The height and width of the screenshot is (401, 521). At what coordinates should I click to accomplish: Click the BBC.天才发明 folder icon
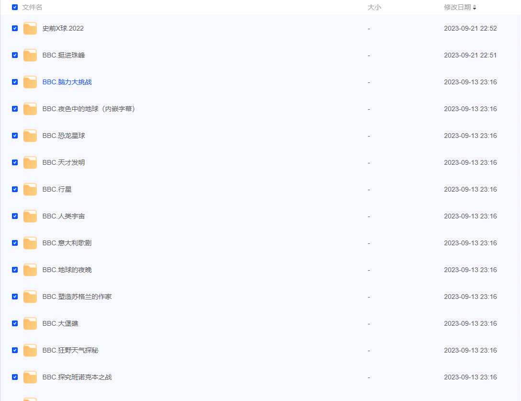30,163
